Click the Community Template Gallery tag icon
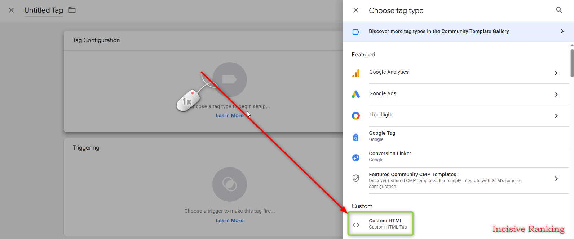The width and height of the screenshot is (574, 239). click(x=356, y=32)
